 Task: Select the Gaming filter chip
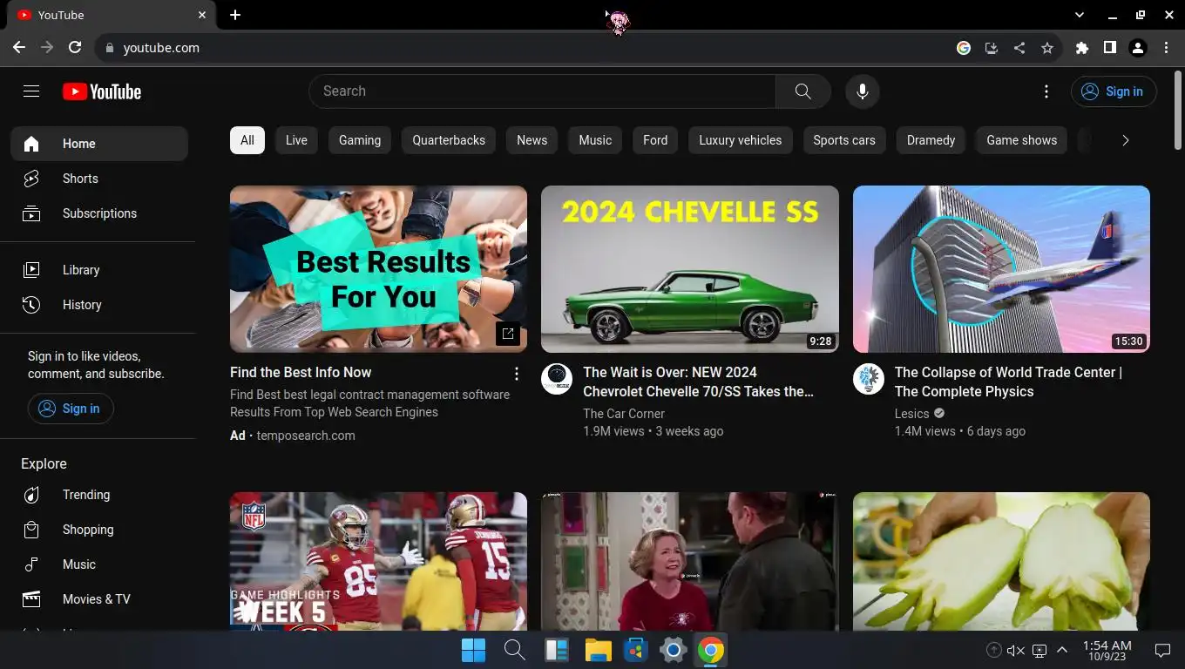click(360, 140)
